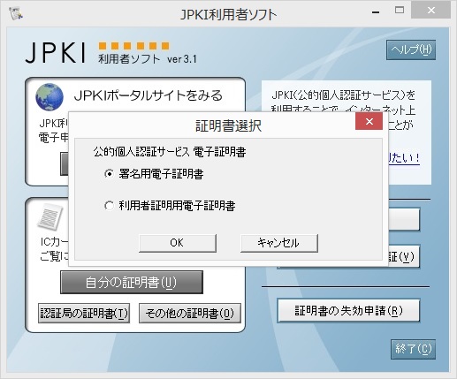Click the 公的個人認証サービス 電子証明書 label
This screenshot has height=379, width=457.
click(x=170, y=152)
